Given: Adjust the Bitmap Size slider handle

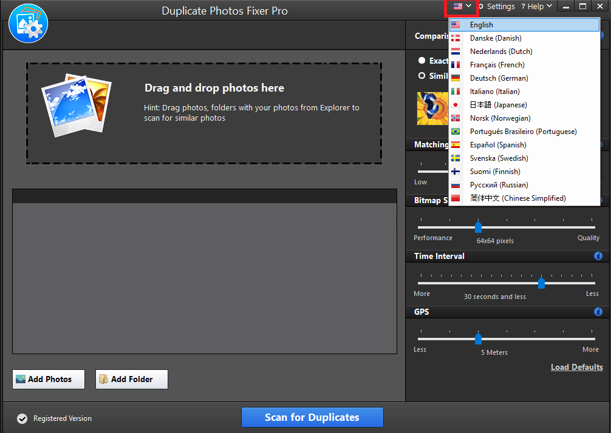Looking at the screenshot, I should click(x=478, y=227).
